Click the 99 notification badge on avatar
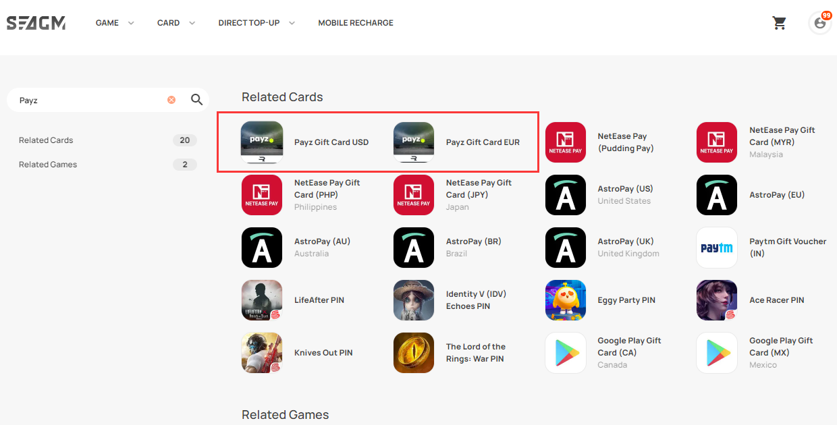 pos(826,16)
